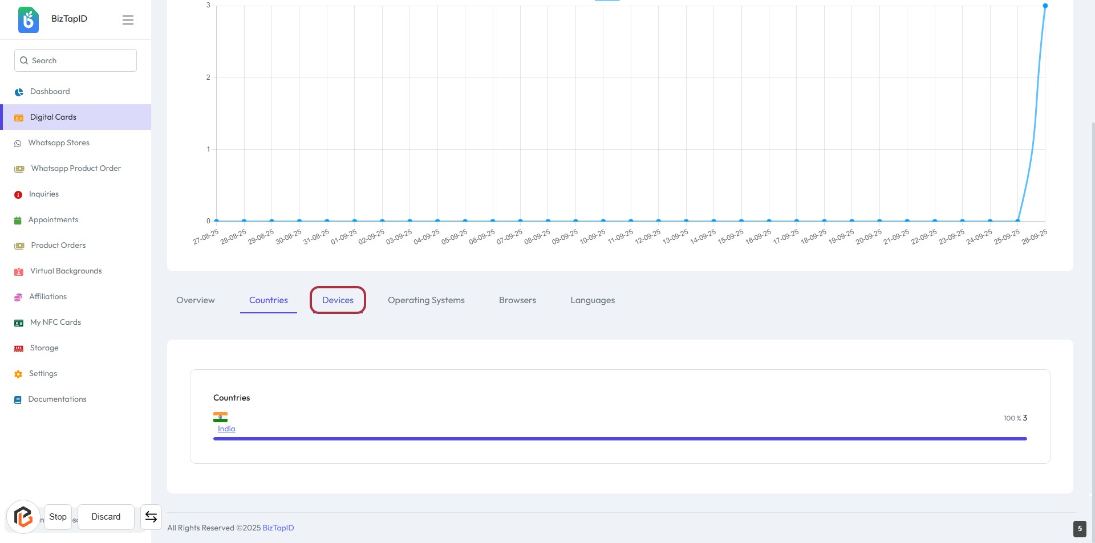Open the Operating Systems tab
Image resolution: width=1095 pixels, height=543 pixels.
click(426, 300)
